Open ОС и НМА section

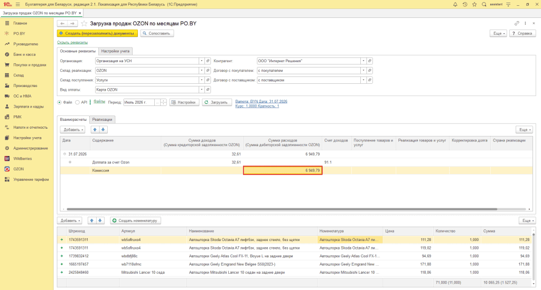[x=22, y=96]
